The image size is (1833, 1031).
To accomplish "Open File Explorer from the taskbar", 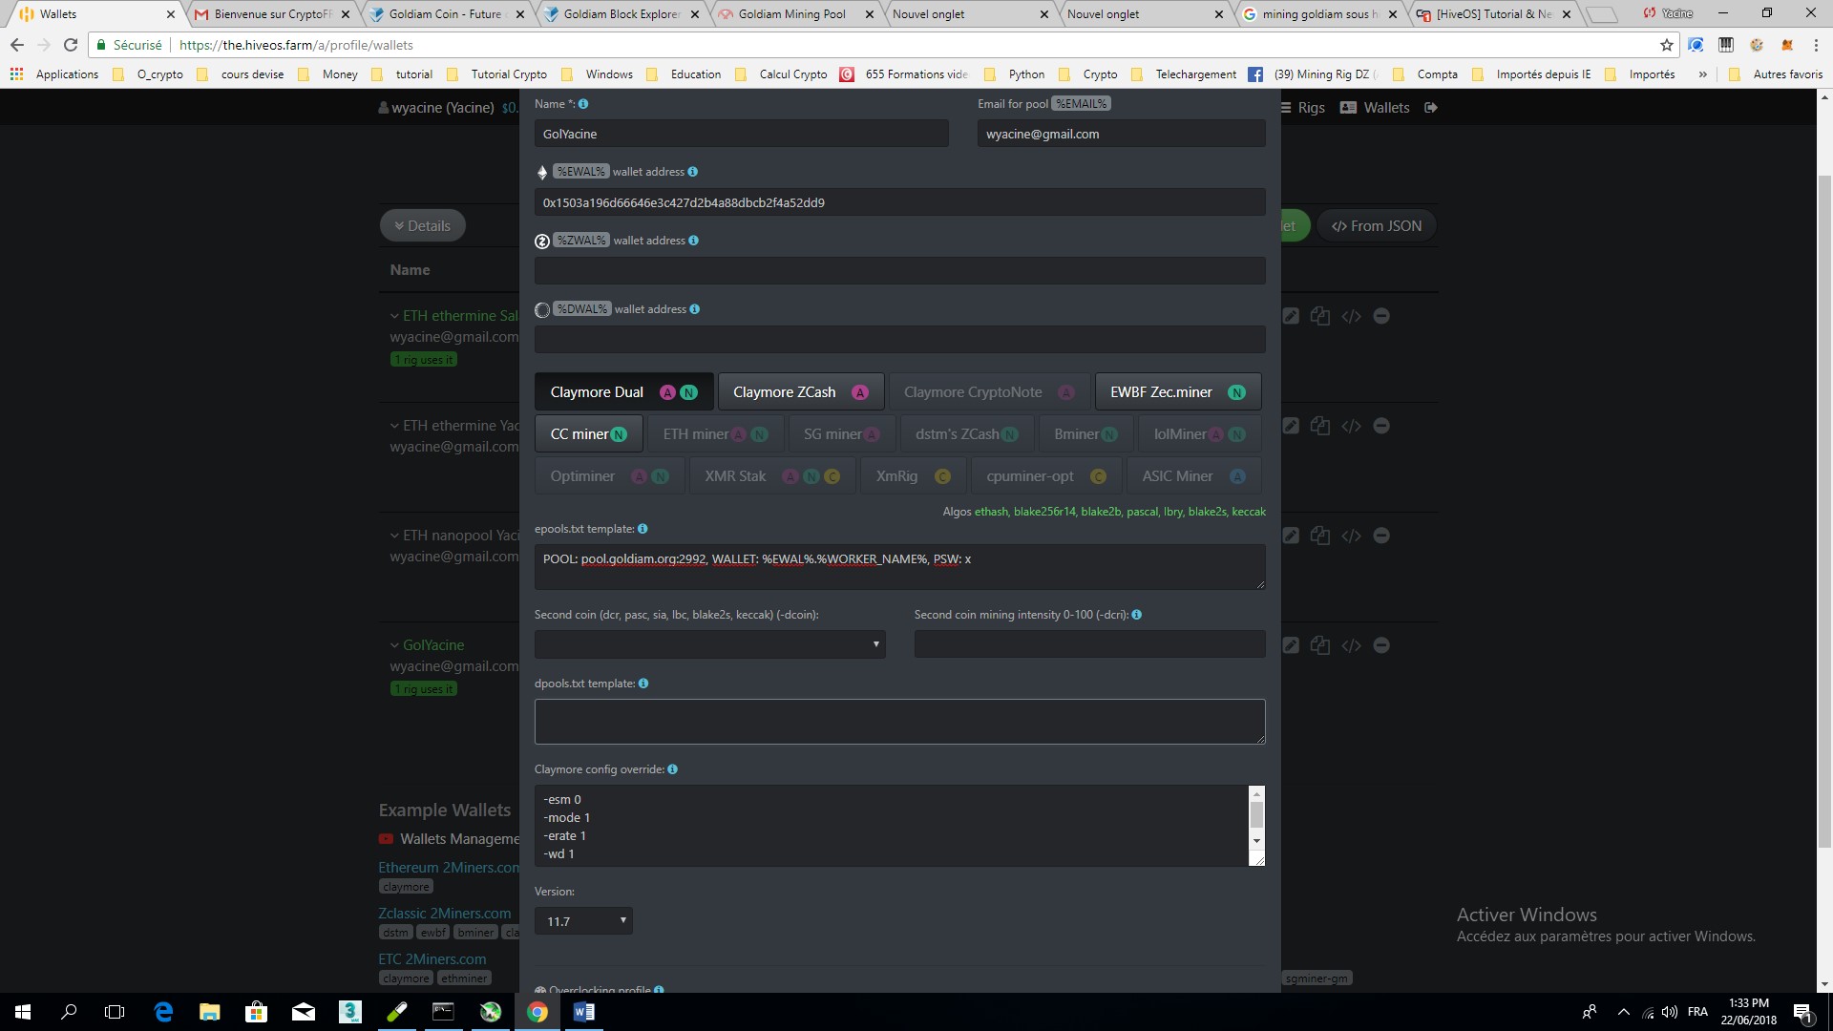I will (210, 1012).
